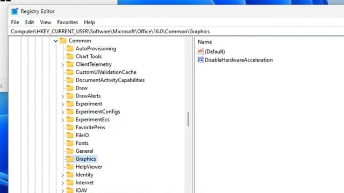Viewport: 344px width, 193px height.
Task: Expand the ExperimentConfigs key
Action: click(x=62, y=112)
